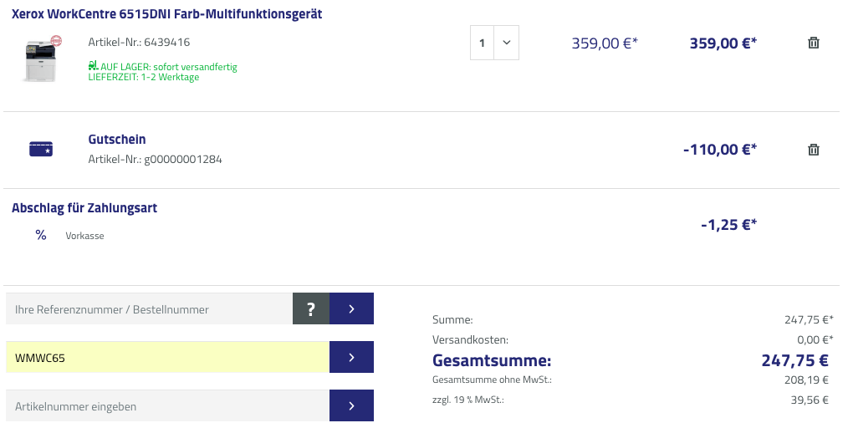Click the green forklift stock icon
848x423 pixels.
(x=92, y=66)
